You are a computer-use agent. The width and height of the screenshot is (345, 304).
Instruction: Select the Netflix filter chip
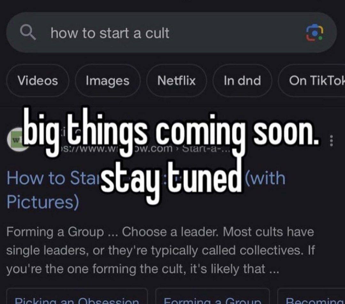pyautogui.click(x=176, y=80)
